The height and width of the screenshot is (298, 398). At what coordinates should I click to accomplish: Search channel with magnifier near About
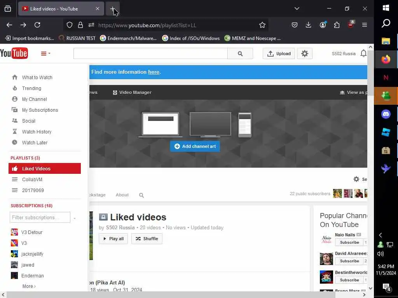click(x=141, y=195)
